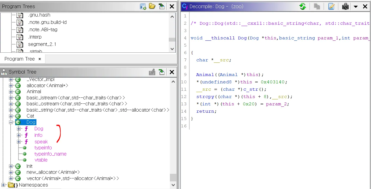This screenshot has width=371, height=189.
Task: Select the Init class
Action: click(29, 166)
